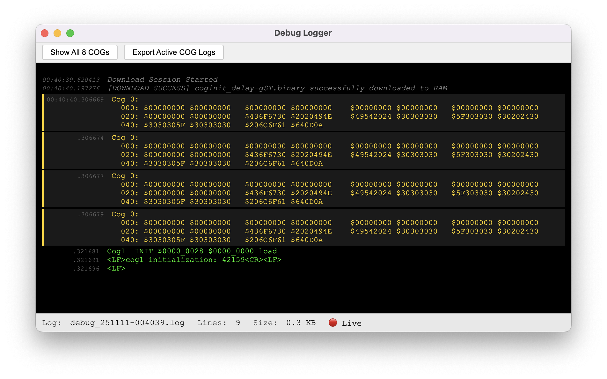Viewport: 607px width, 379px height.
Task: Click the Size 0.3 KB status indicator
Action: click(x=284, y=323)
